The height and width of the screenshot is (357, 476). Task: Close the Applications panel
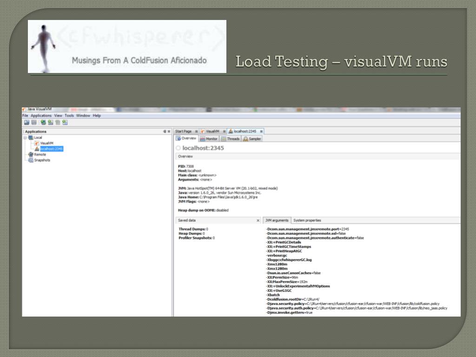(169, 132)
